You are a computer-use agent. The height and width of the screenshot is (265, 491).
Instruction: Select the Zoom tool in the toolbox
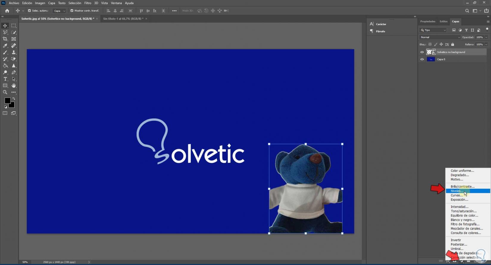[5, 92]
